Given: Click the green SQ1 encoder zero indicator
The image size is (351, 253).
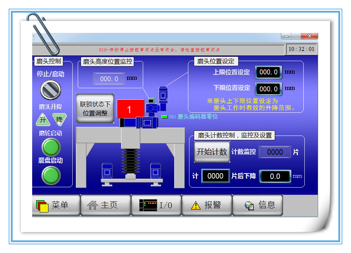Looking at the screenshot, I should (x=164, y=117).
